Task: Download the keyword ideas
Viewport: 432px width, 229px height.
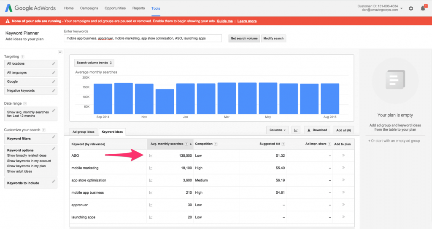Action: [317, 130]
